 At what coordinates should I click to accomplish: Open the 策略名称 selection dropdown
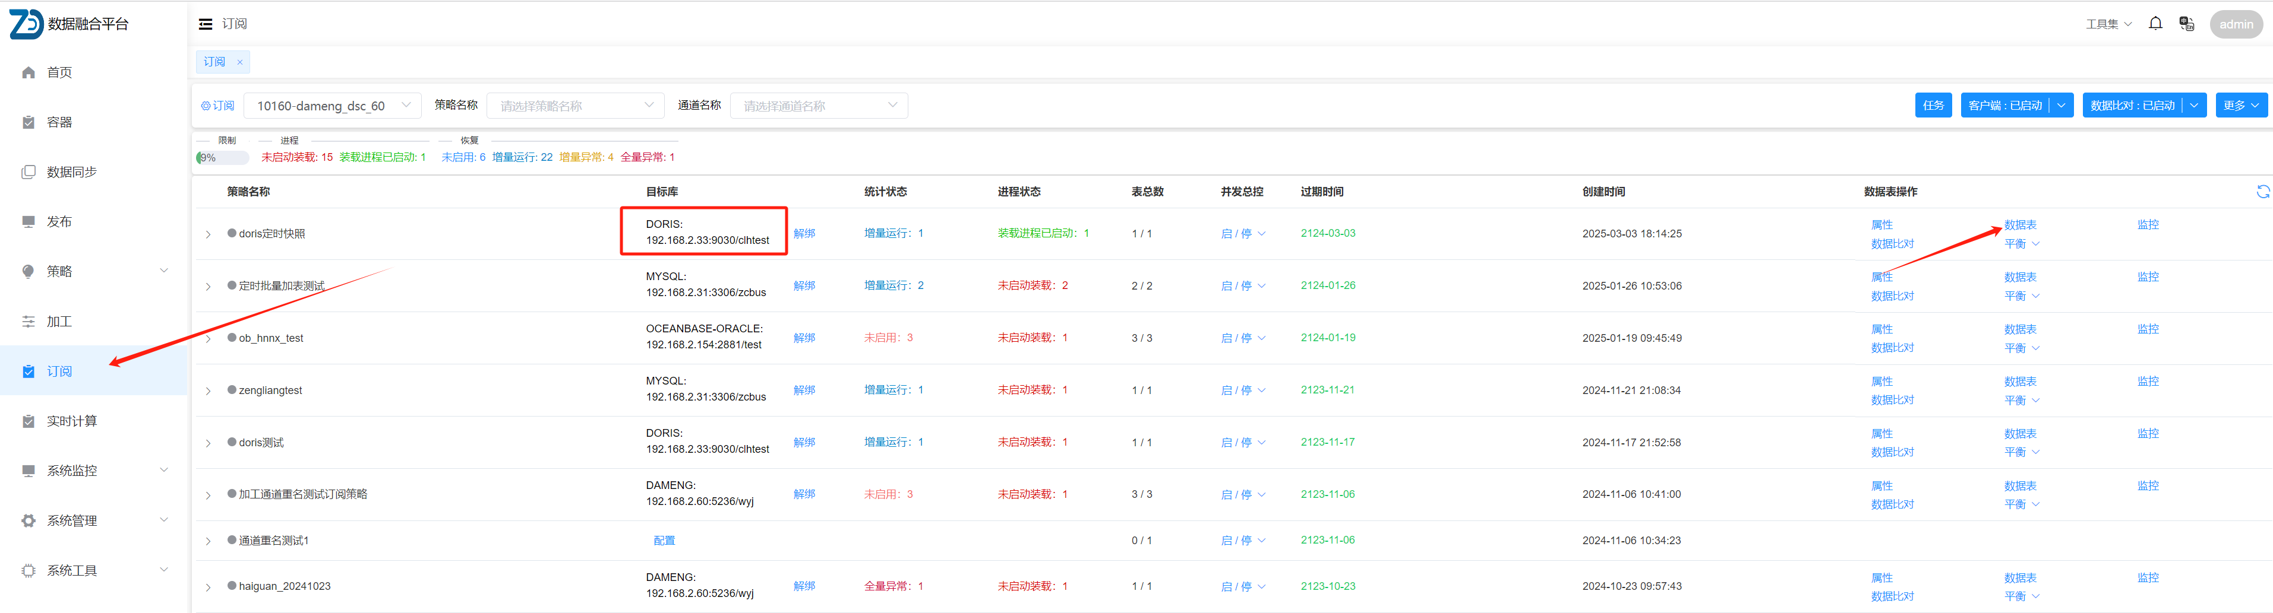tap(575, 106)
